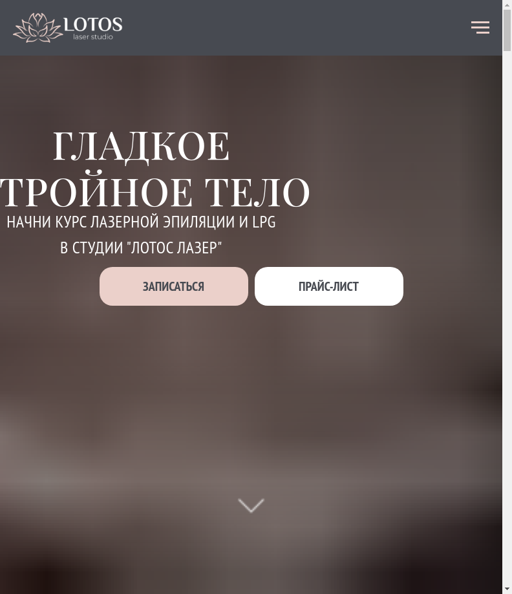
Task: Click the down chevron arrow at the hero bottom
Action: pos(251,505)
